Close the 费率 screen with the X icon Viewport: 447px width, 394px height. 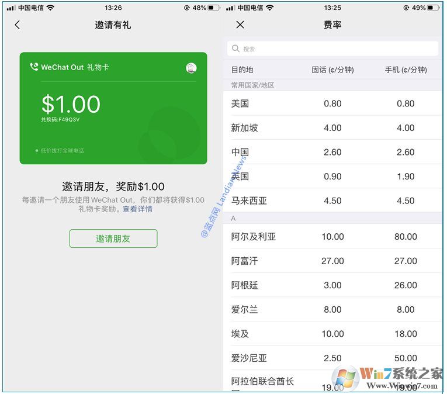(240, 25)
